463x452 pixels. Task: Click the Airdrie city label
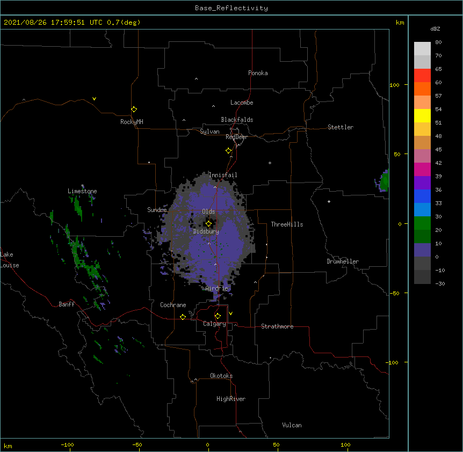[217, 288]
